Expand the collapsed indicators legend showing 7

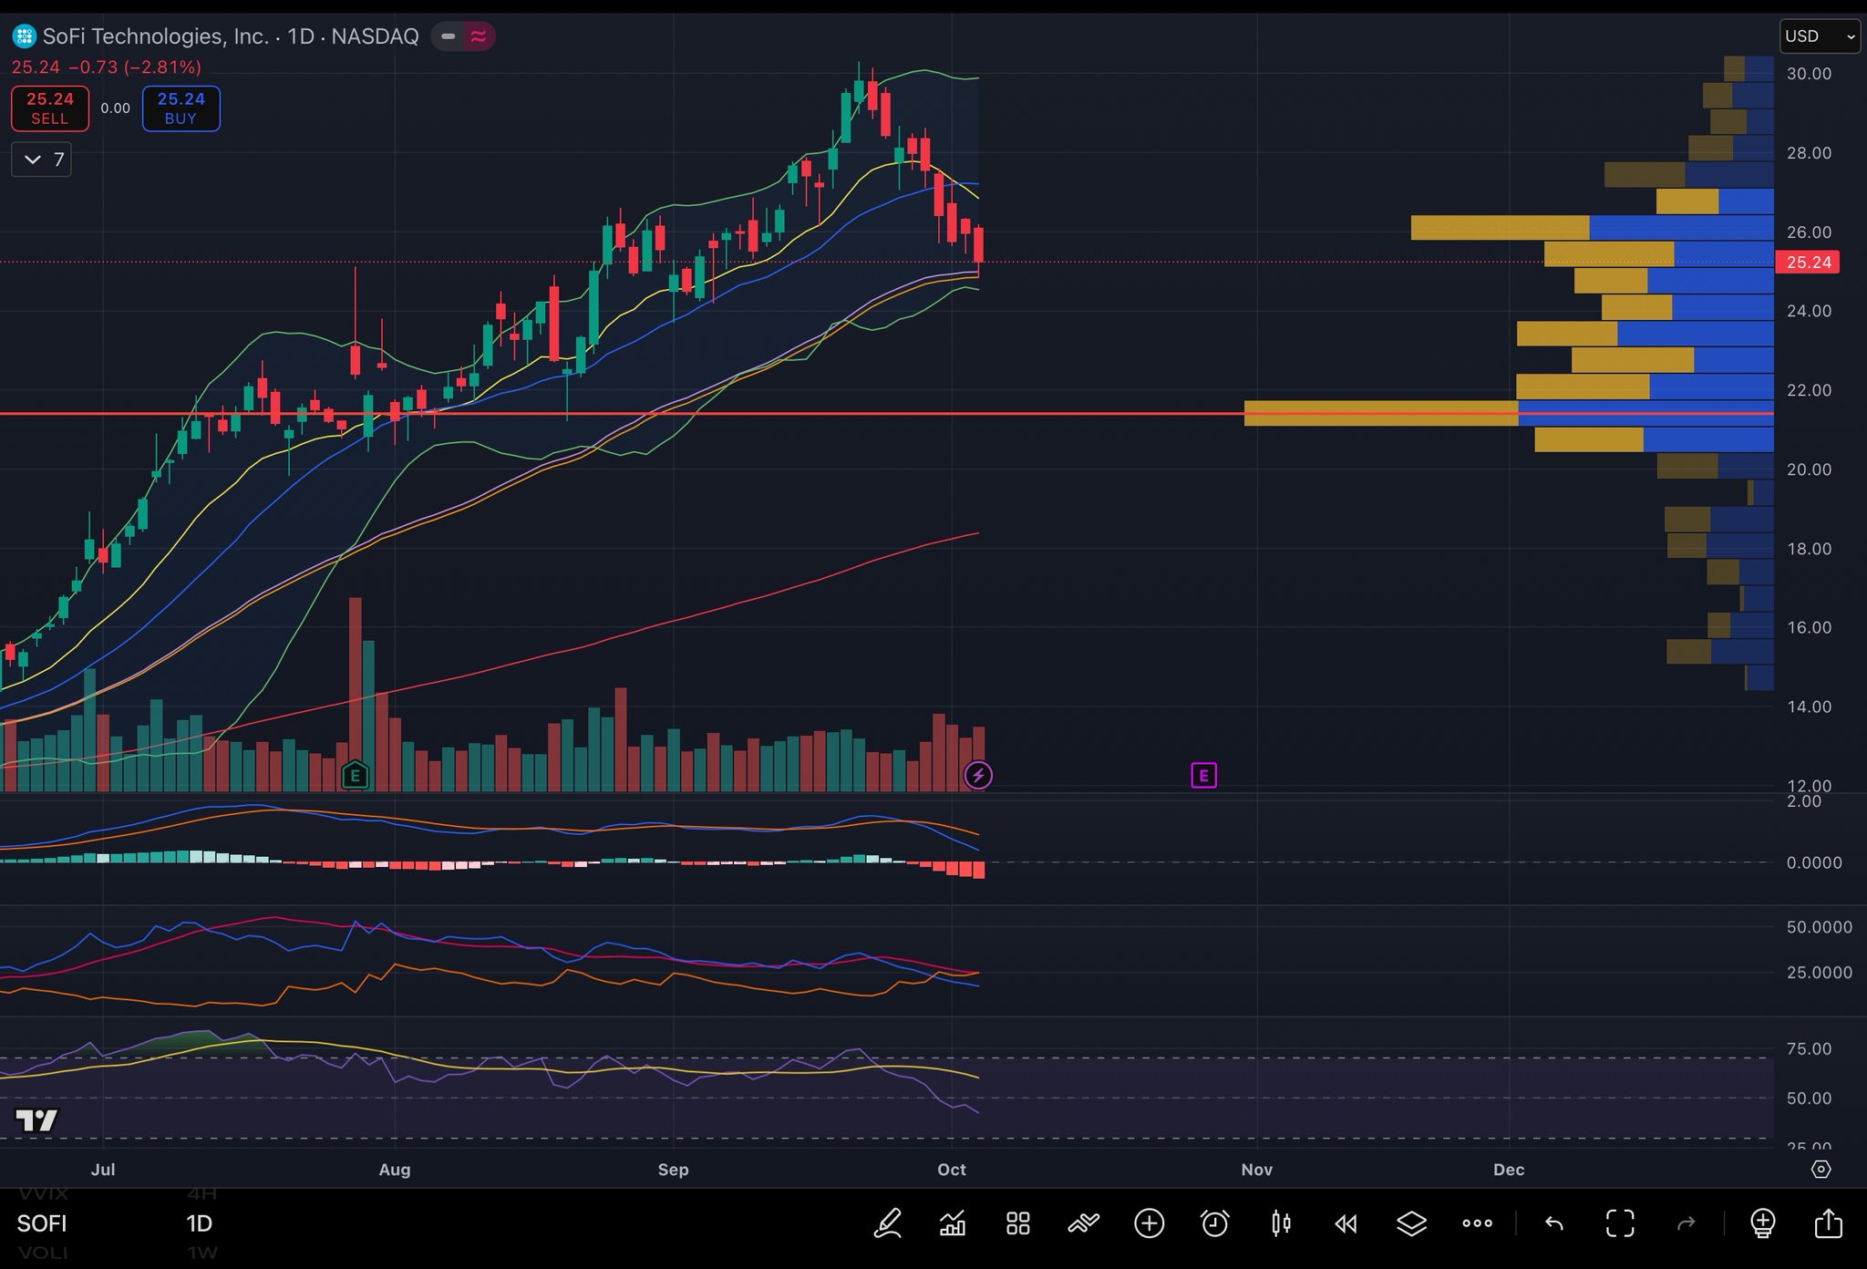point(42,160)
